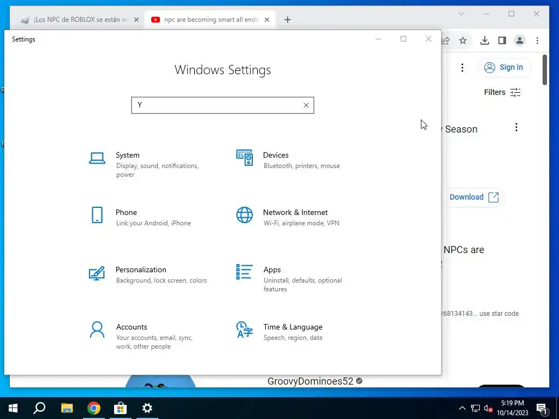Click the Download button

[473, 197]
